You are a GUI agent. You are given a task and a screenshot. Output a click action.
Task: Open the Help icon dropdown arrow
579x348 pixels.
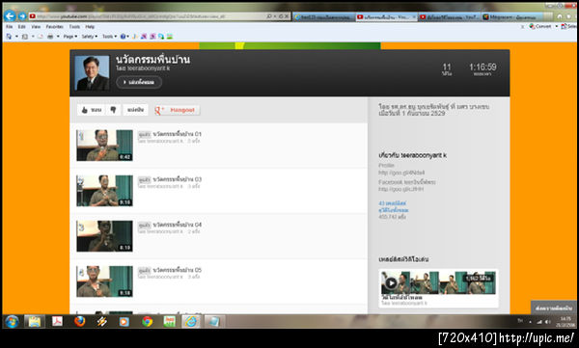[x=127, y=37]
